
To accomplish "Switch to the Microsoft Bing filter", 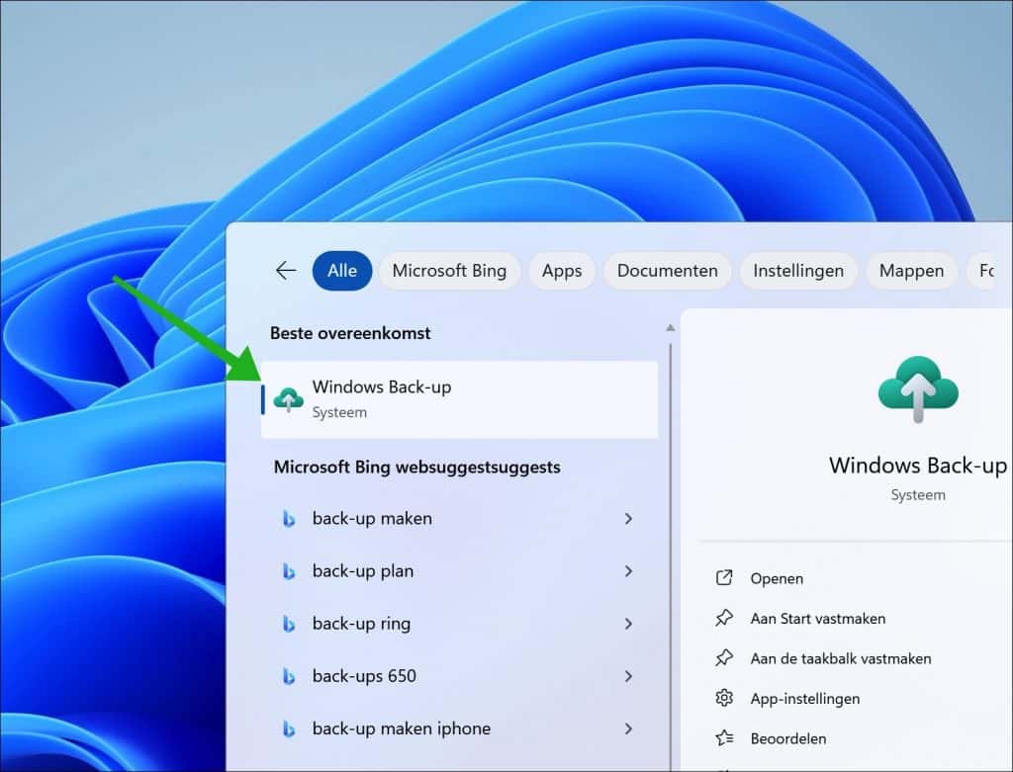I will (x=449, y=271).
